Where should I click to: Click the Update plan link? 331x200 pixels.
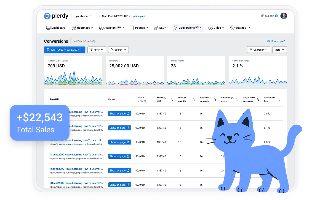coord(138,16)
